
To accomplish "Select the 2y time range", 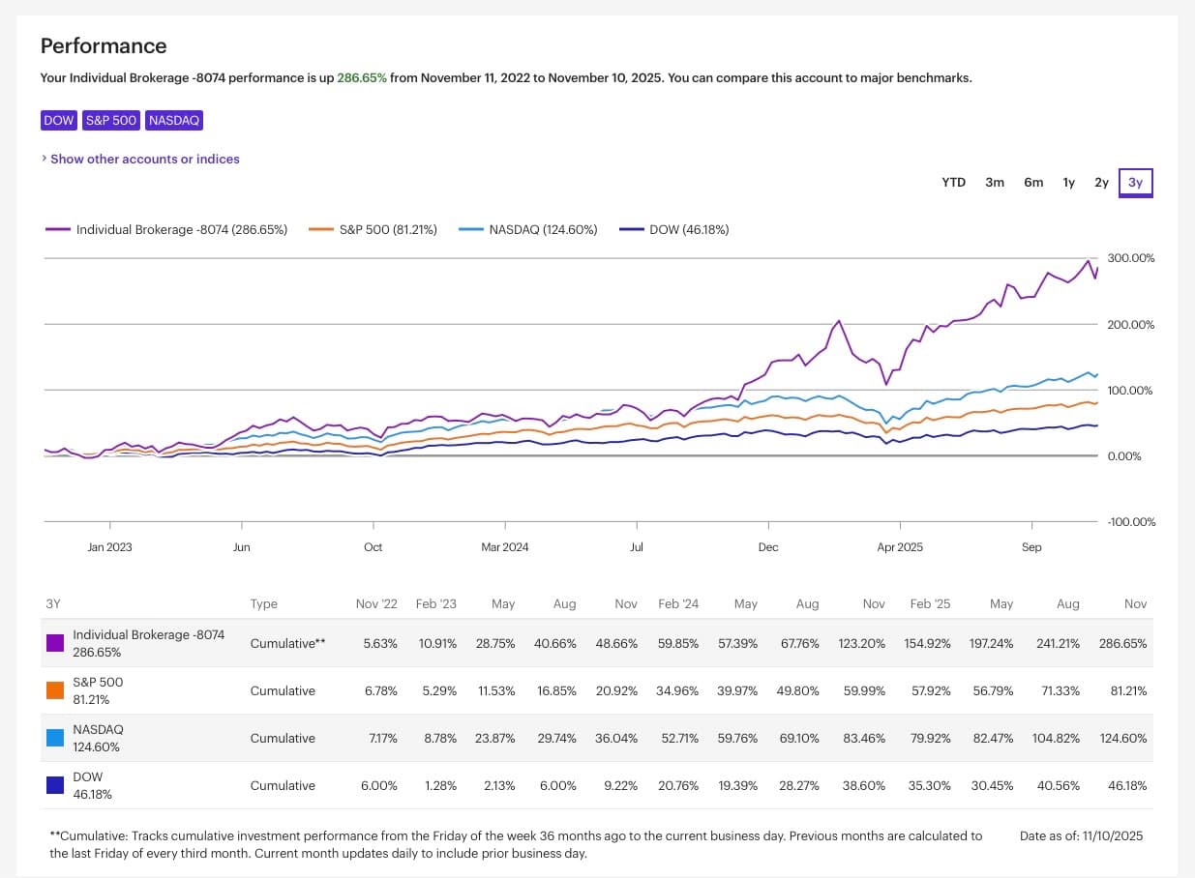I will pyautogui.click(x=1101, y=182).
